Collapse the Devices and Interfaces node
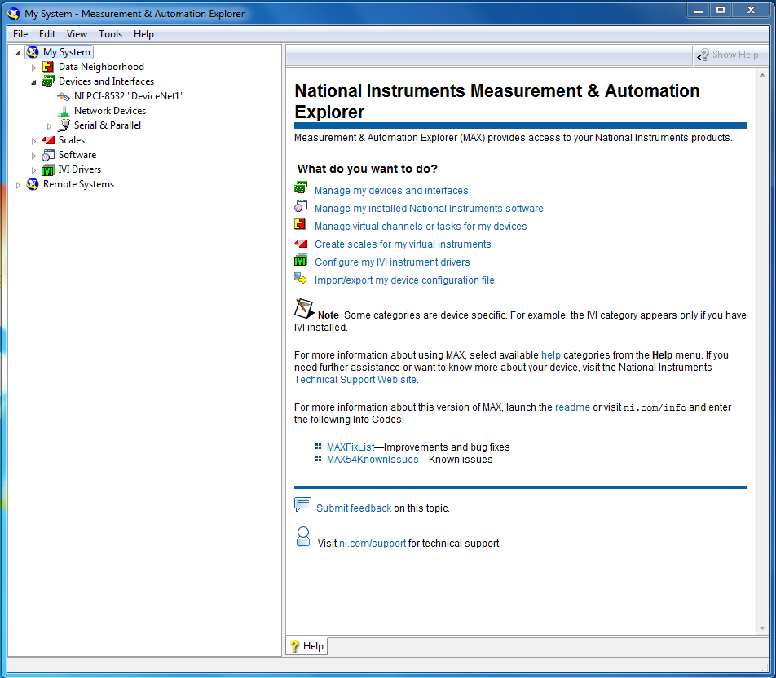 click(x=33, y=82)
